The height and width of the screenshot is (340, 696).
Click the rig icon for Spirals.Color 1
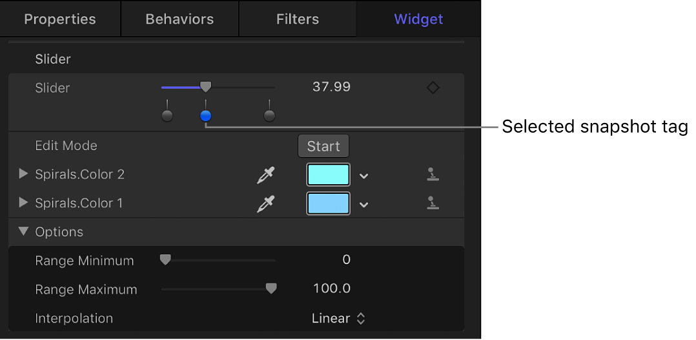(433, 203)
